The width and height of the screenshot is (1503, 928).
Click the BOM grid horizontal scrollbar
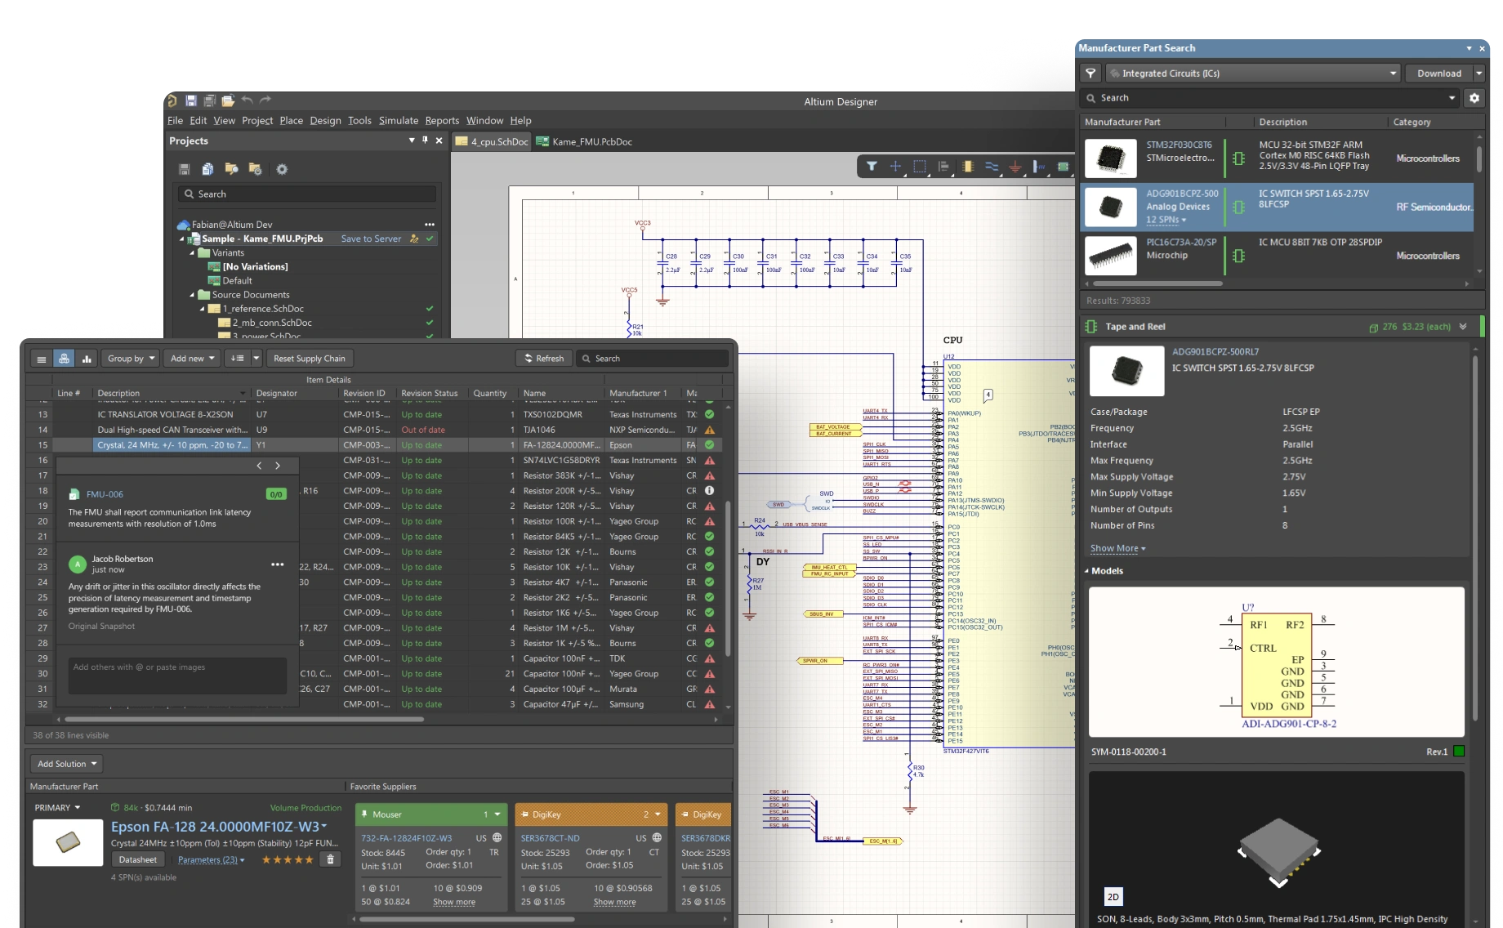click(245, 720)
